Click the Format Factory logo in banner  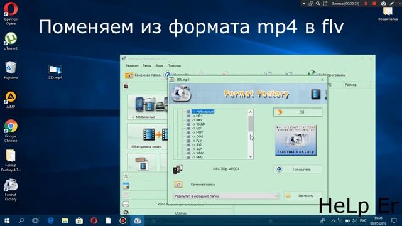click(x=182, y=94)
